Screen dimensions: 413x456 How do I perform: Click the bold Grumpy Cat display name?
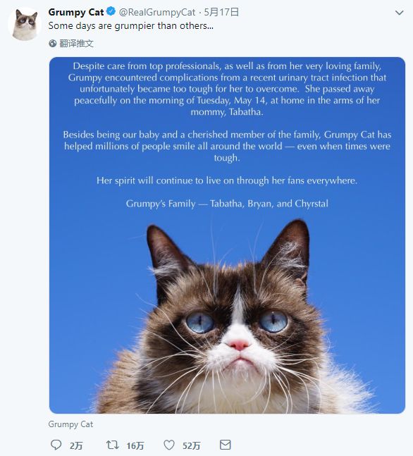76,12
